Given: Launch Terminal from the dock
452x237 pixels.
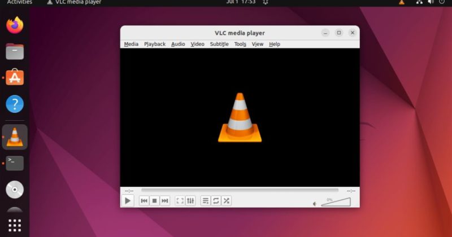Looking at the screenshot, I should tap(15, 163).
